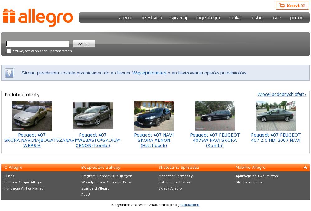Open 'Peugeot 407 NAVI SKÓRA XENON (Hatchback)' link

point(154,140)
